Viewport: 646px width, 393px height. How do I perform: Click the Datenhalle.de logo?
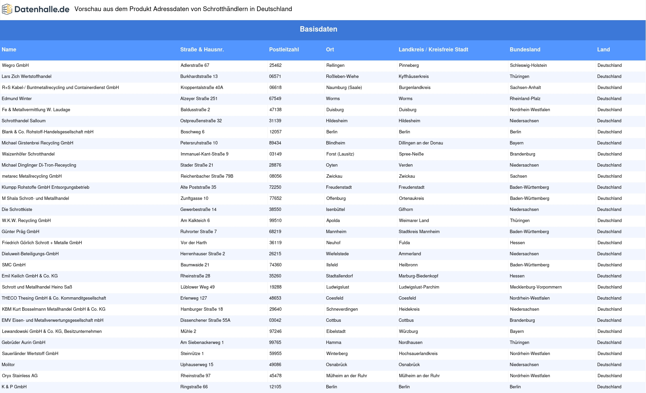(x=36, y=9)
